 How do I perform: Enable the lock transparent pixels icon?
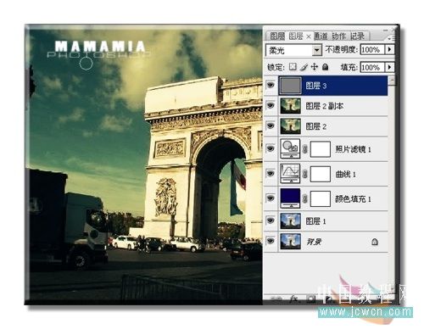click(293, 67)
